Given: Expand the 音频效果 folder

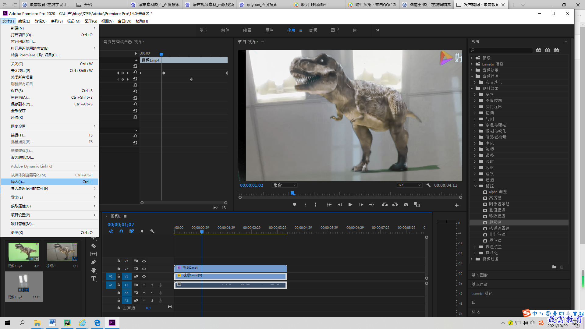Looking at the screenshot, I should click(x=472, y=70).
